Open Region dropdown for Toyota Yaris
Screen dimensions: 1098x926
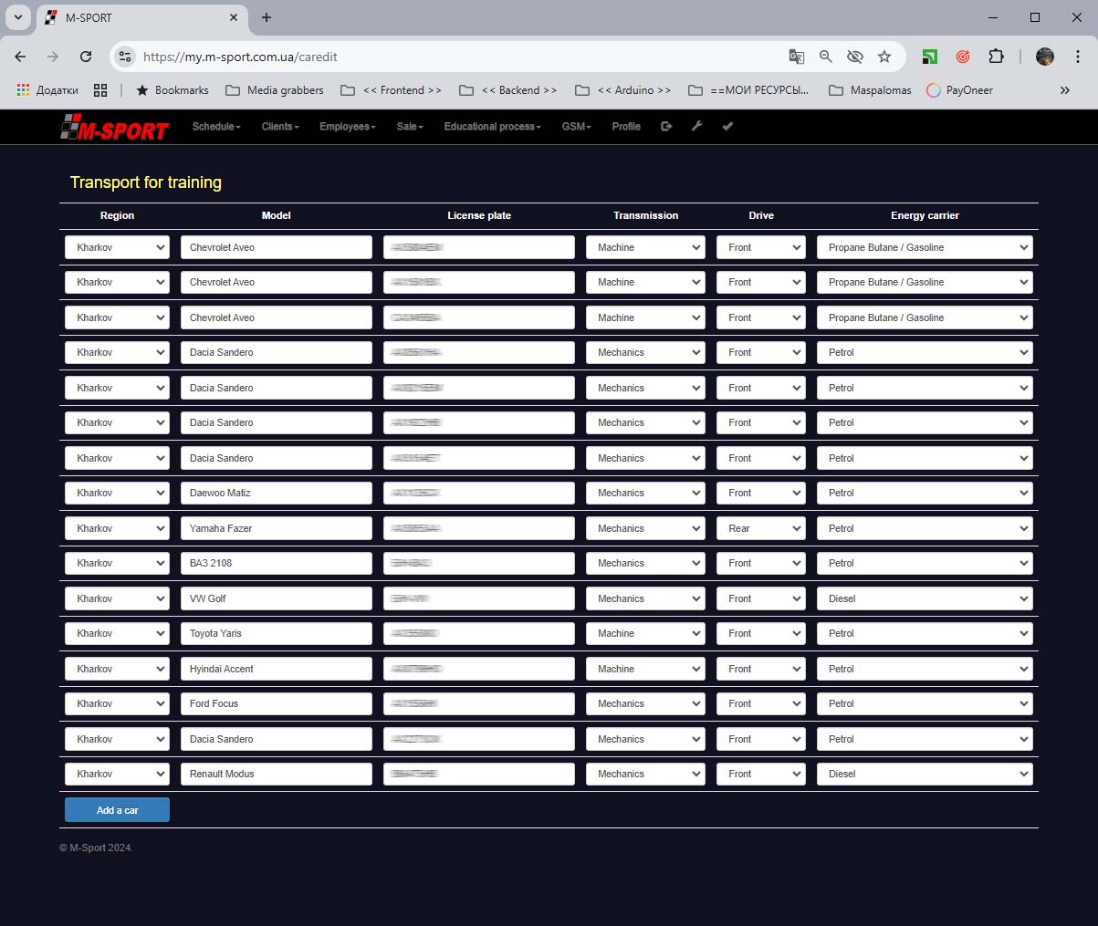pyautogui.click(x=117, y=634)
